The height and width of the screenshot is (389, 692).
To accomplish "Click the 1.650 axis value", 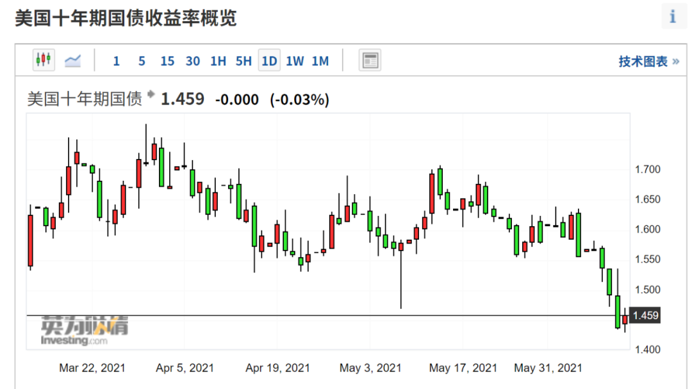I will pos(647,199).
